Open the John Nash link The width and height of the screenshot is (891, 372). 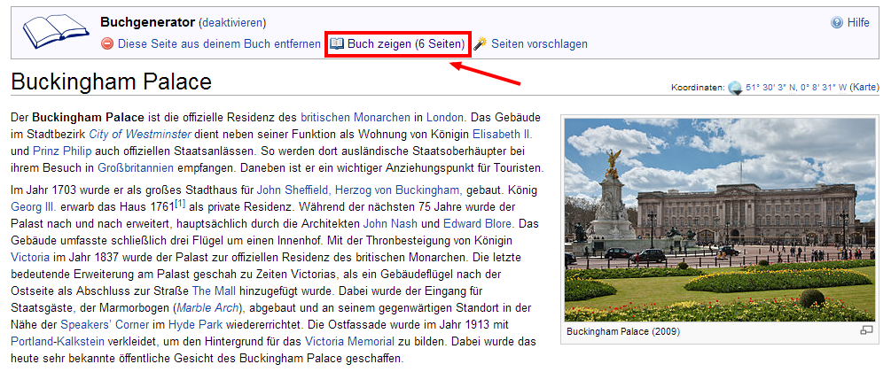[x=390, y=223]
